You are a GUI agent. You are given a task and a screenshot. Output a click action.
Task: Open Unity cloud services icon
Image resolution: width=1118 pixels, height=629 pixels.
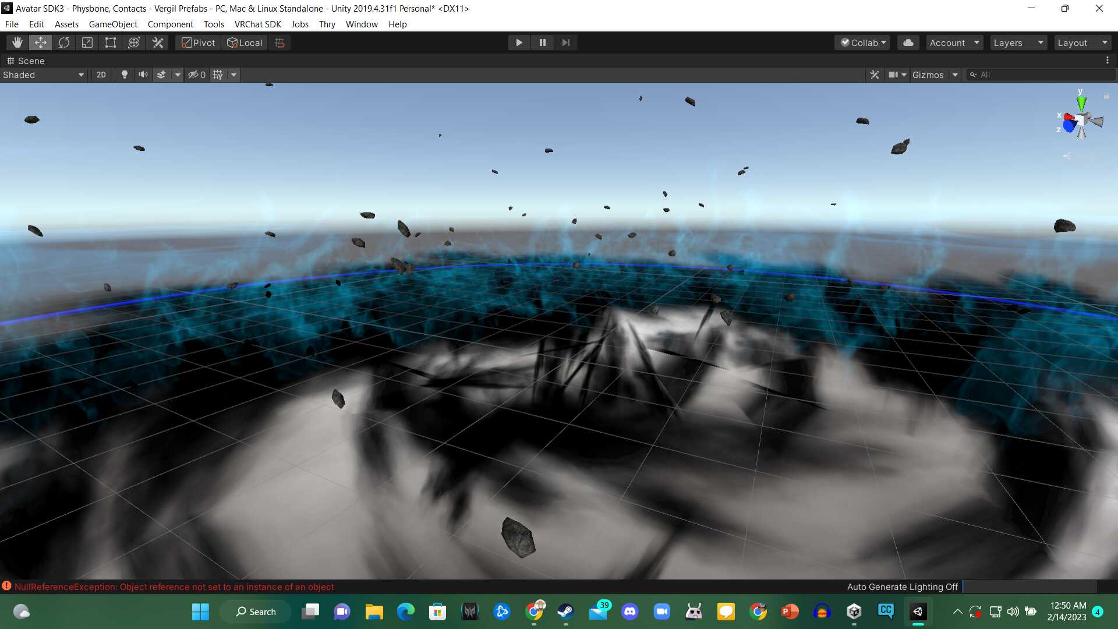tap(908, 43)
